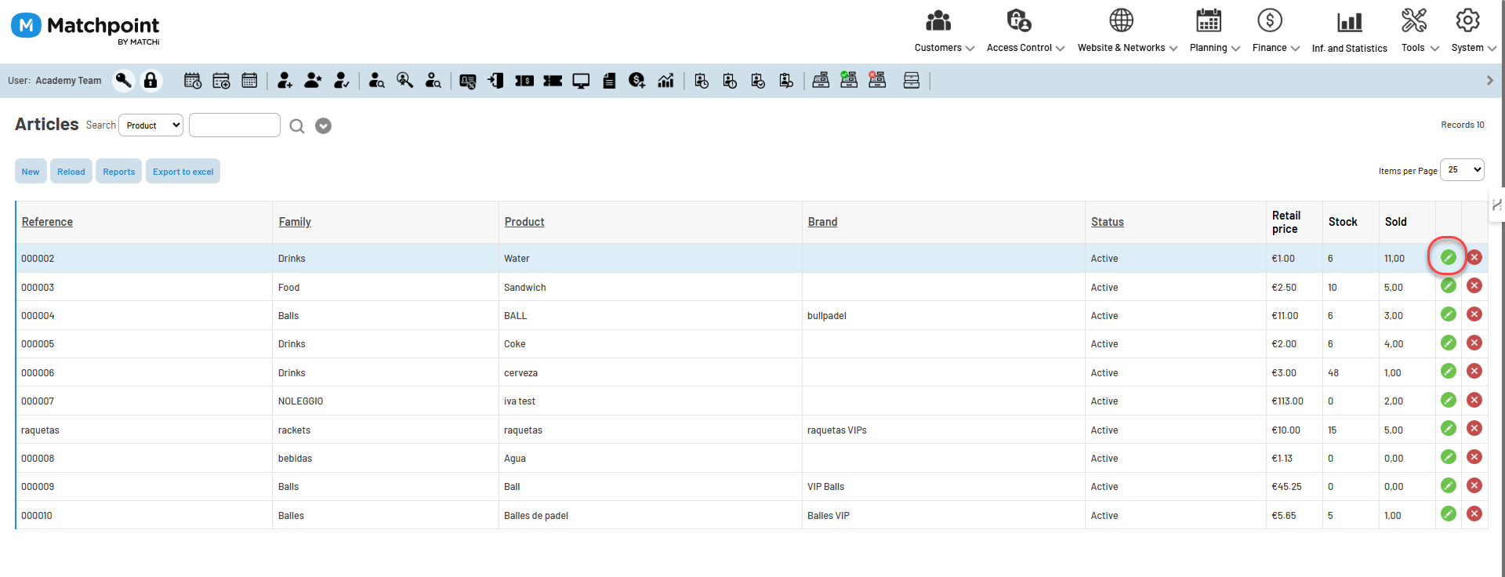Select reference 000007 cell
This screenshot has width=1505, height=577.
144,401
